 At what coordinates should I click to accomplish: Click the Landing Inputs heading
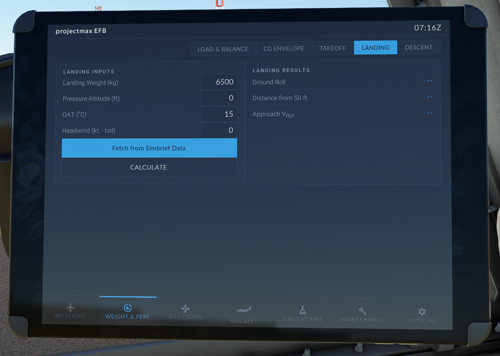pos(88,72)
